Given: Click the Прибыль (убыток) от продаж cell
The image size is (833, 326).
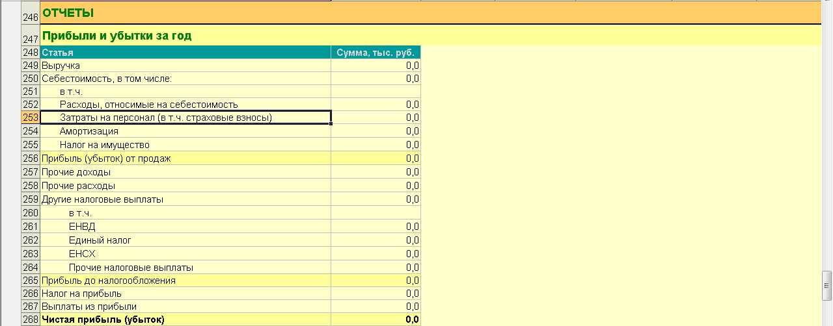Looking at the screenshot, I should 185,158.
